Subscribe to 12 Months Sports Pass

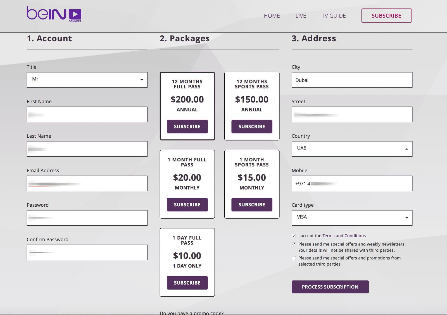[252, 127]
